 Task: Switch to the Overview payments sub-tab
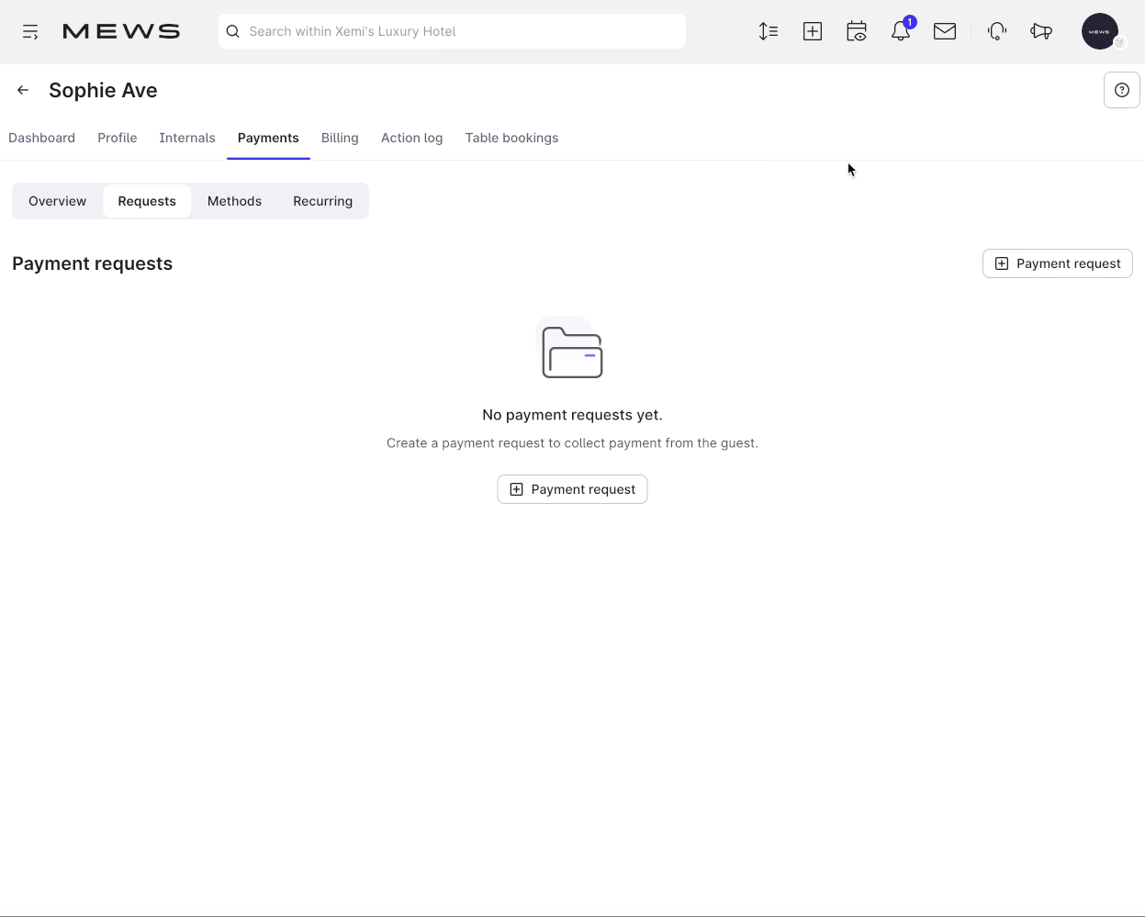(x=57, y=201)
